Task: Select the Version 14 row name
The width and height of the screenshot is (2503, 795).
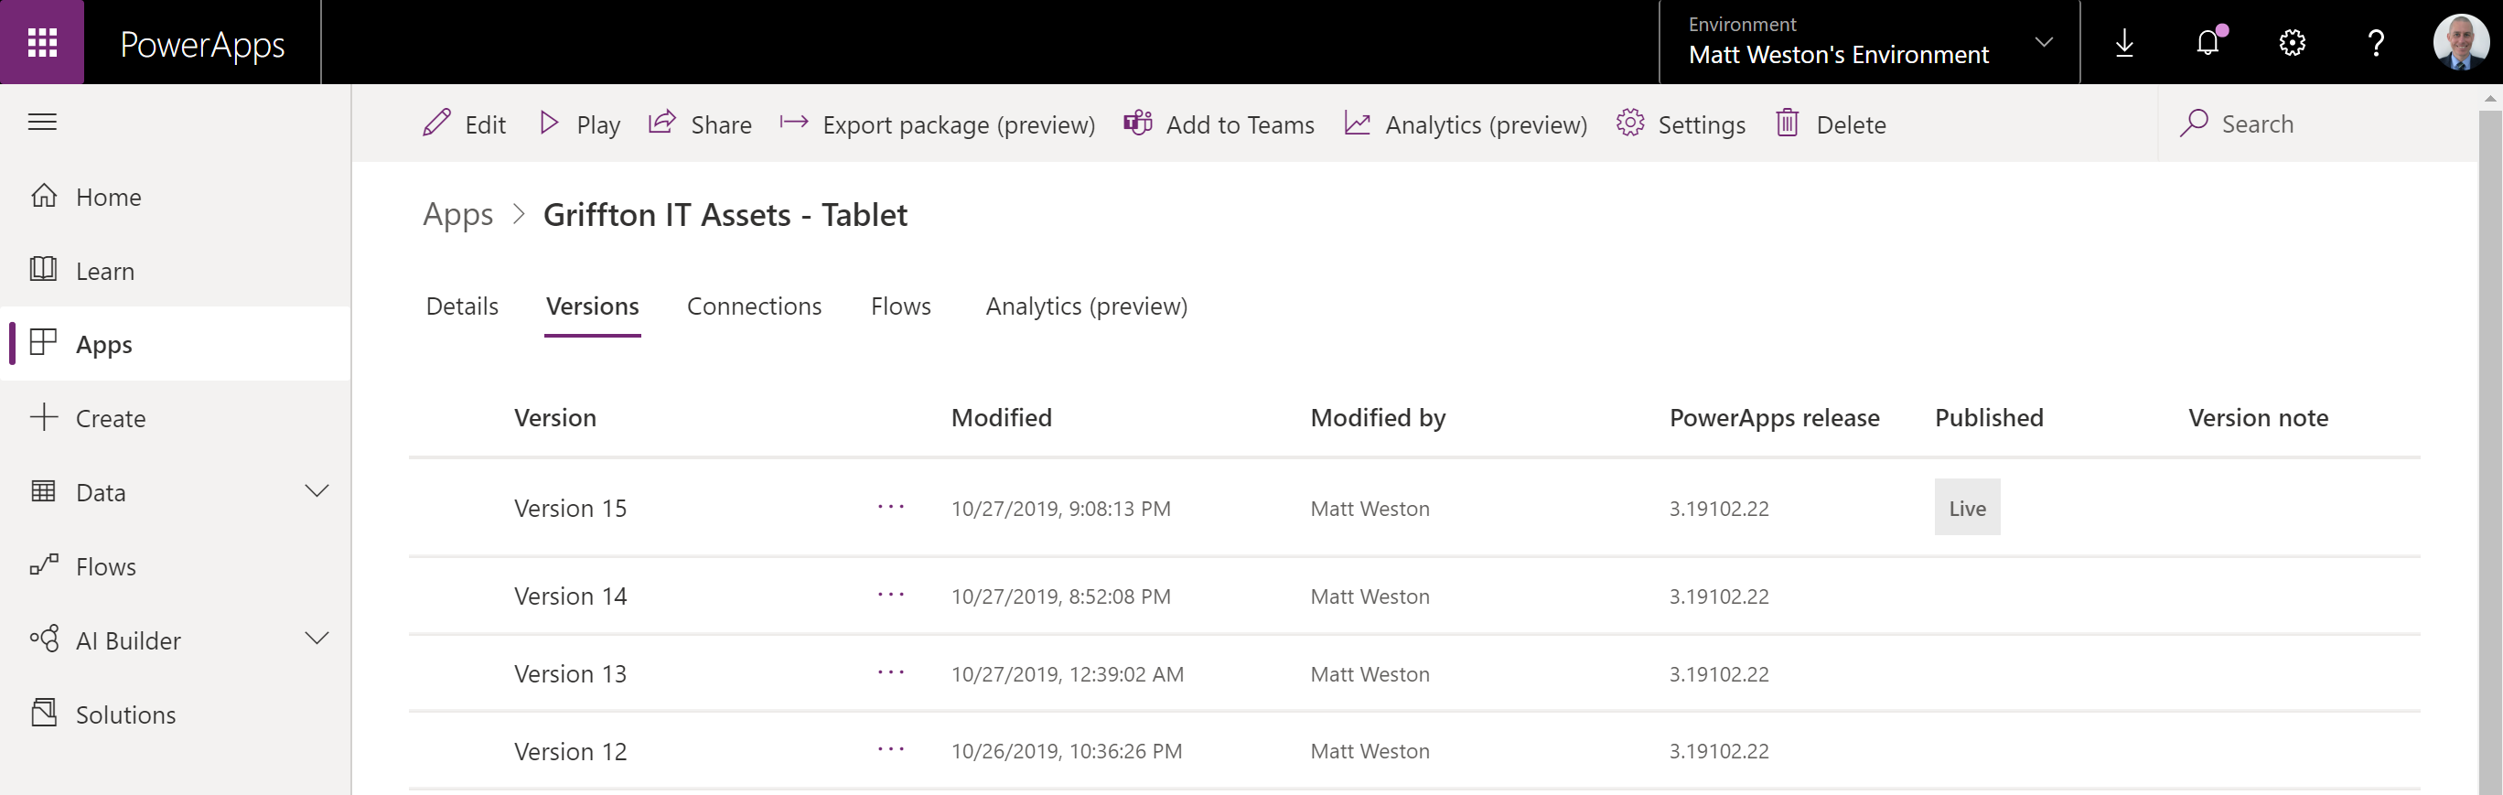Action: click(570, 596)
